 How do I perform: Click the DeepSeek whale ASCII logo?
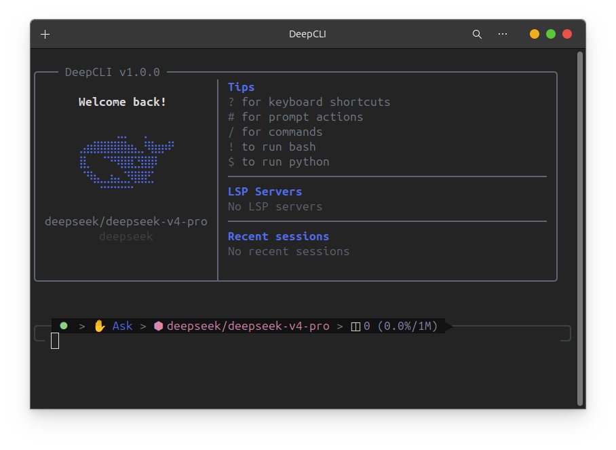(x=126, y=162)
